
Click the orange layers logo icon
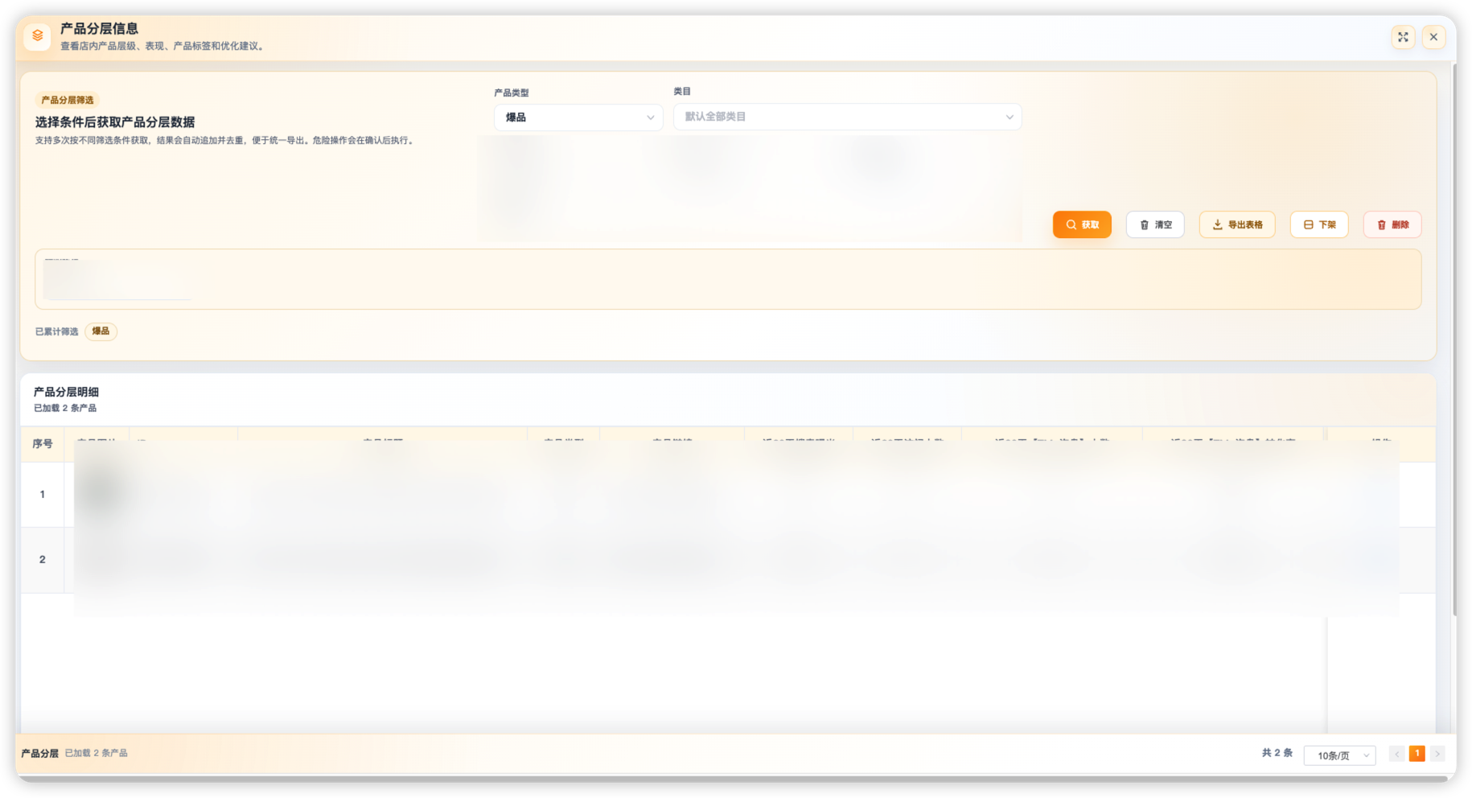pos(38,36)
